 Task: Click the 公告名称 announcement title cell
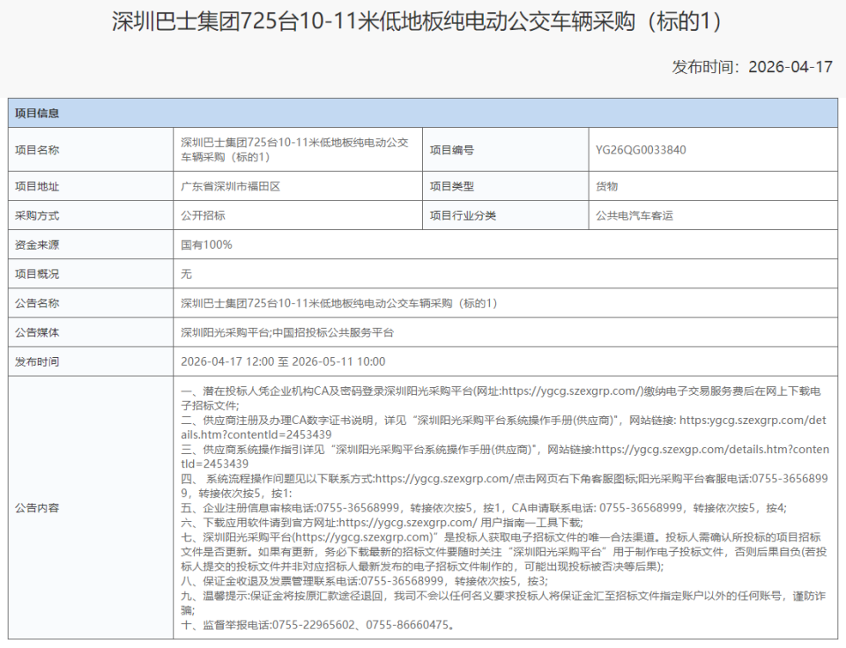[335, 303]
